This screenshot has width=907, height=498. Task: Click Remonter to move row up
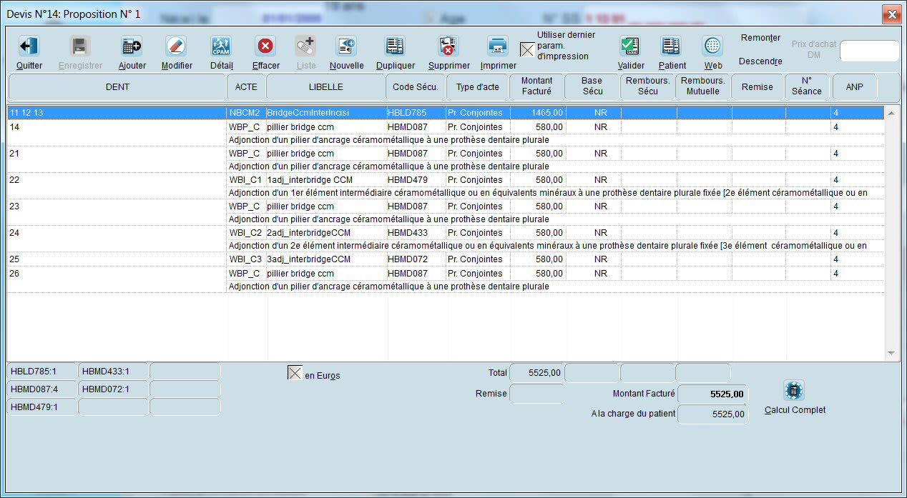tap(760, 38)
